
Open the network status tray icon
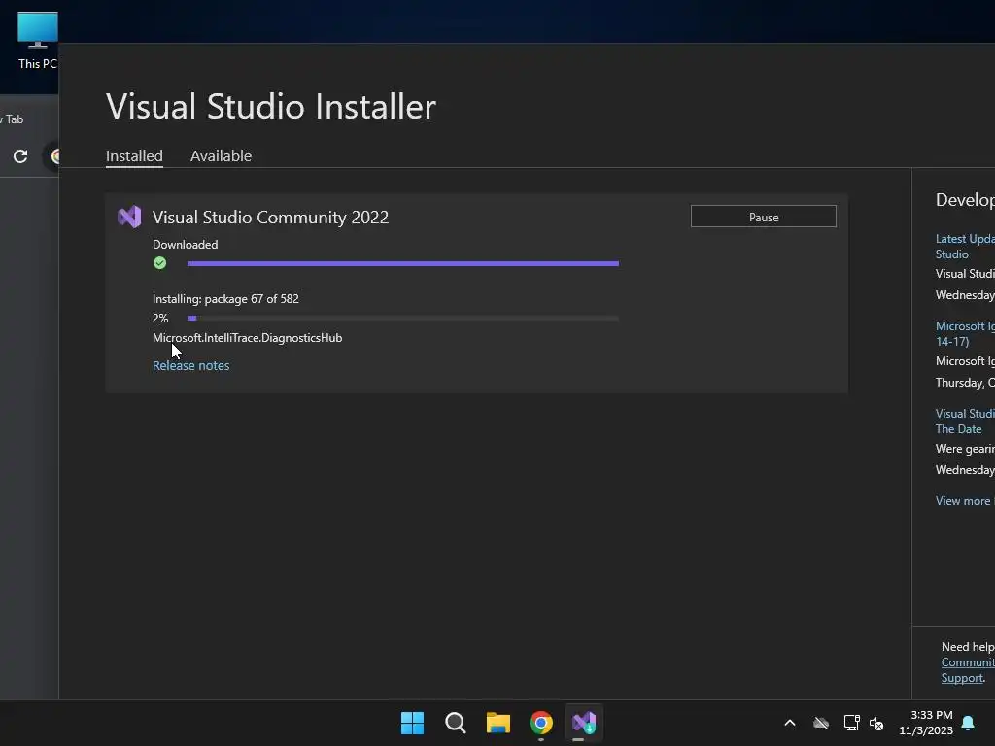coord(851,723)
